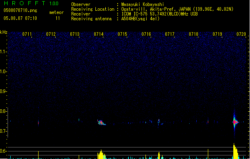Click the 1.1 kHz frequency axis label
This screenshot has width=250, height=159.
click(3, 52)
